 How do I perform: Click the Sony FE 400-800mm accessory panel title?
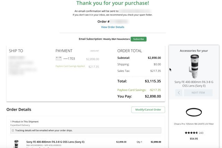[x=194, y=84]
